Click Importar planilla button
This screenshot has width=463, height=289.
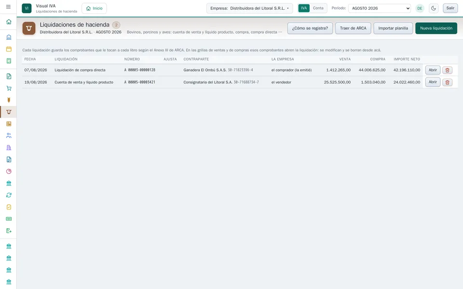pyautogui.click(x=393, y=28)
